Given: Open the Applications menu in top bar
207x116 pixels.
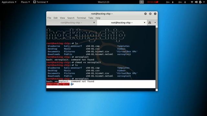Looking at the screenshot, I should pyautogui.click(x=9, y=2).
